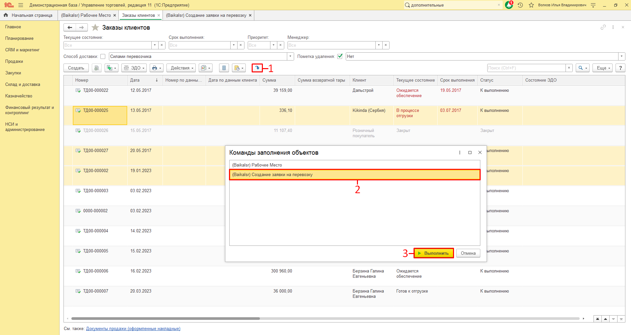Open Документы продажи (оформленные накладные) link

pyautogui.click(x=133, y=328)
